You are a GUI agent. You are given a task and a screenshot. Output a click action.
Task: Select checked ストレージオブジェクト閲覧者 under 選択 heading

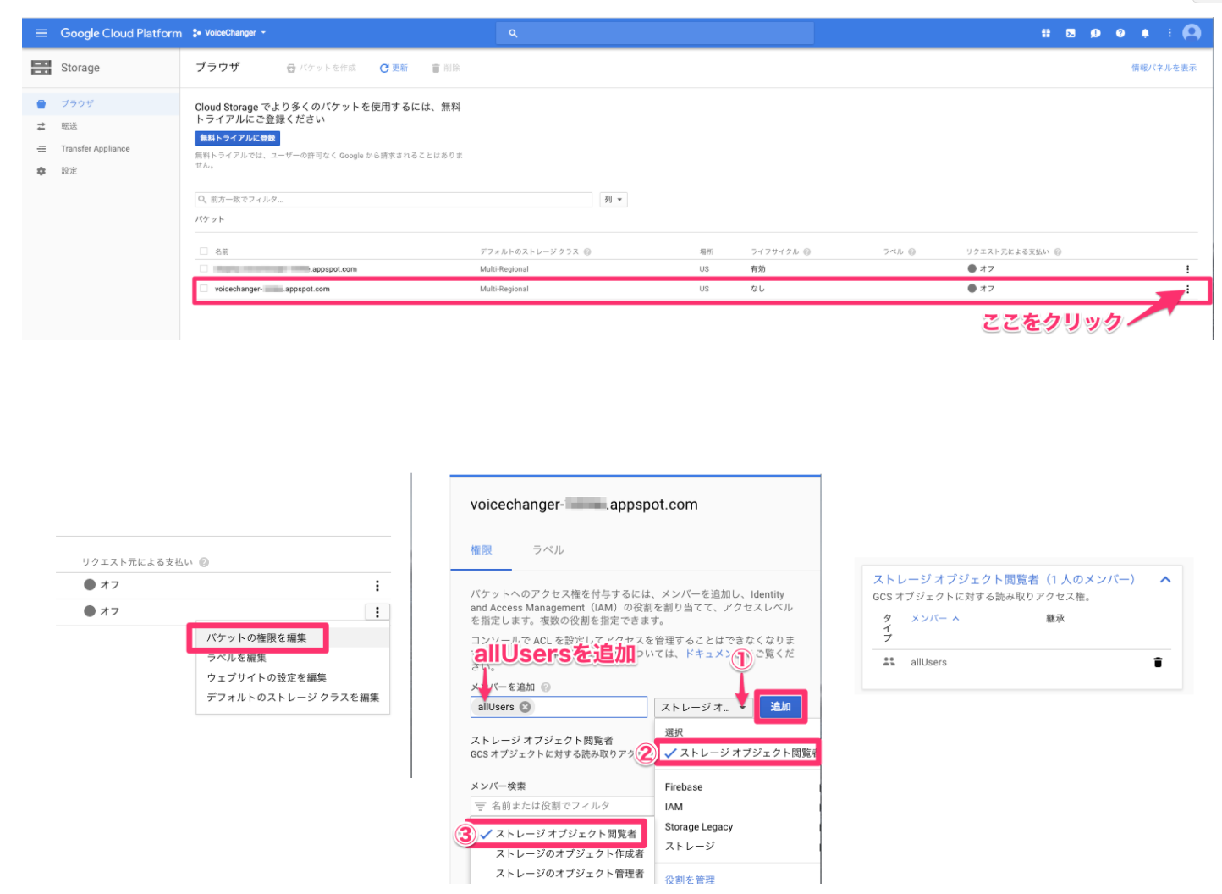(742, 753)
